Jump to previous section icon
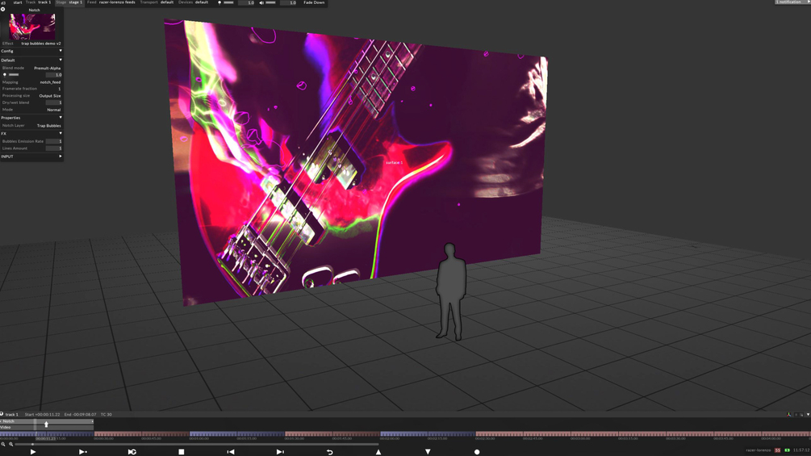The height and width of the screenshot is (456, 811). point(231,452)
